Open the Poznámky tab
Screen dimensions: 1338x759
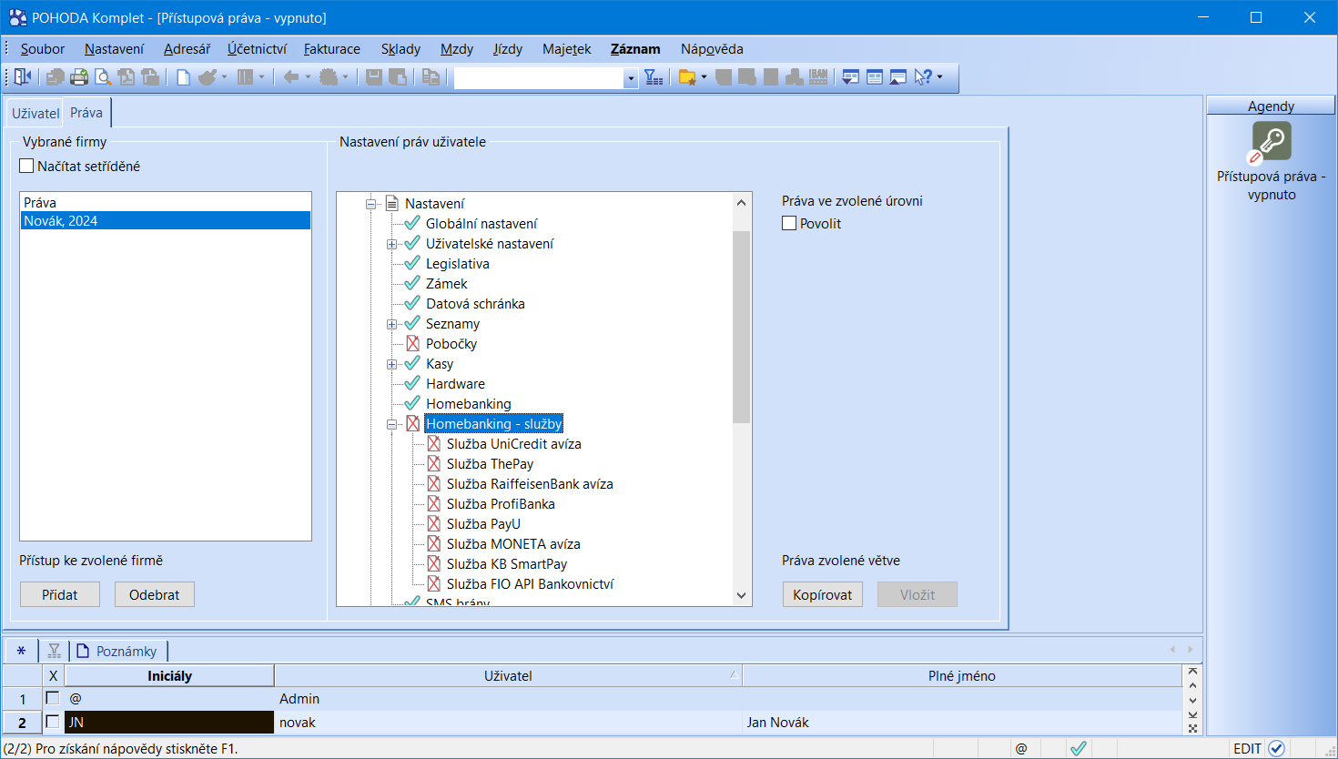118,651
